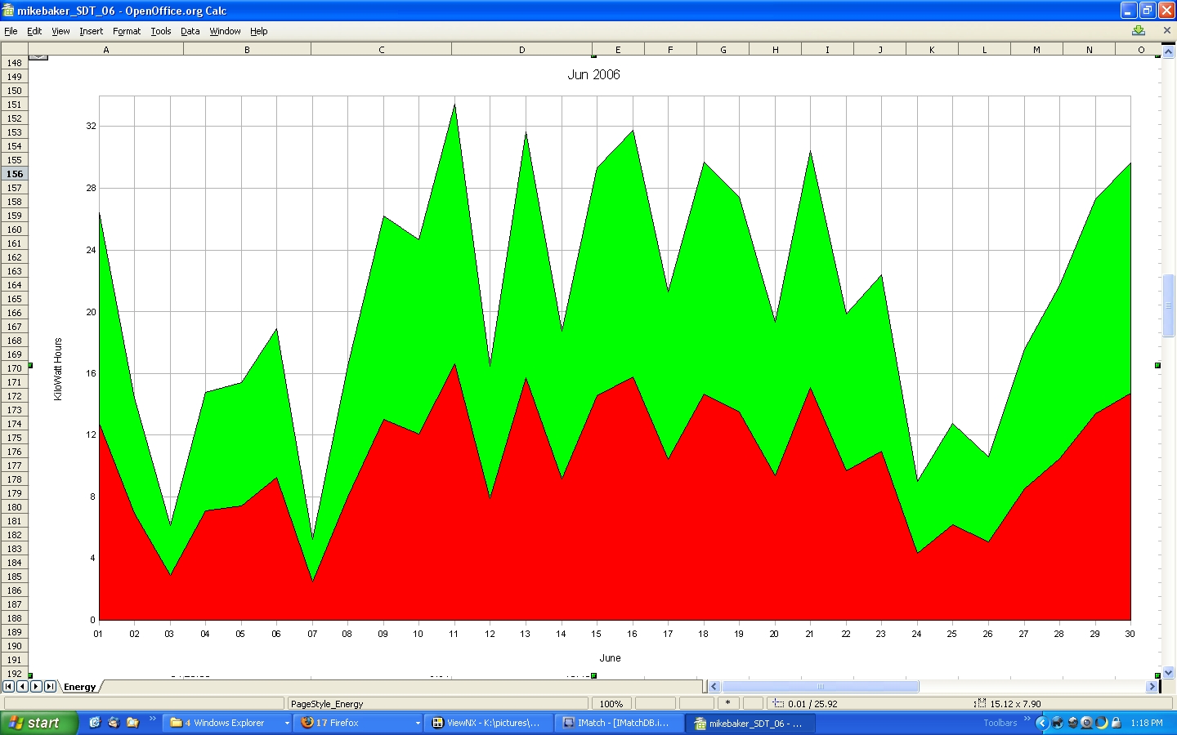
Task: Close the document with the menu bar X
Action: click(1166, 31)
